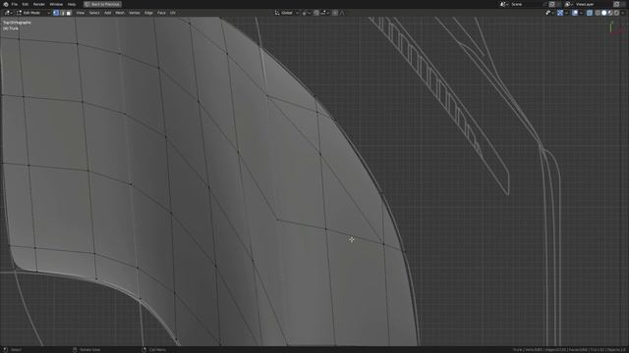The width and height of the screenshot is (629, 353).
Task: Click the 'Call Menu' status bar hint
Action: [157, 350]
